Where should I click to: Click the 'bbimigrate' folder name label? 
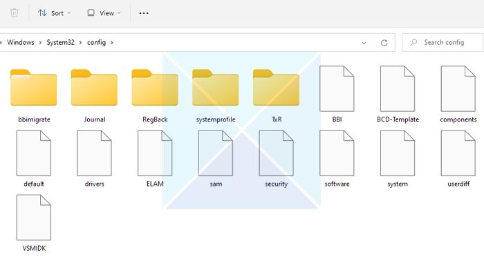pos(34,119)
